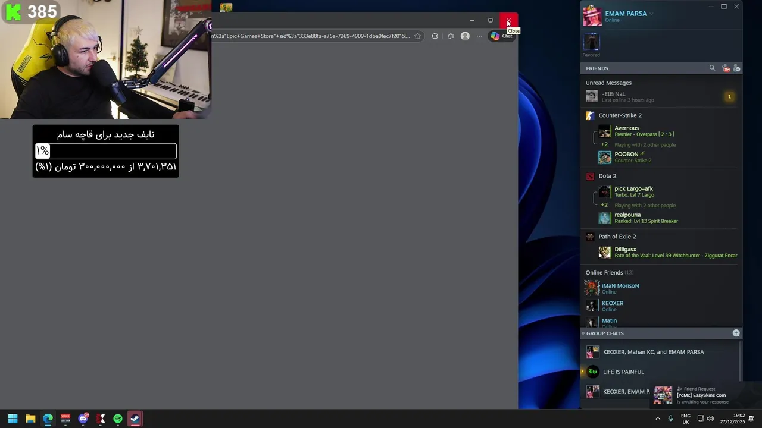Click the Counter-Strike 2 game icon

tap(590, 115)
